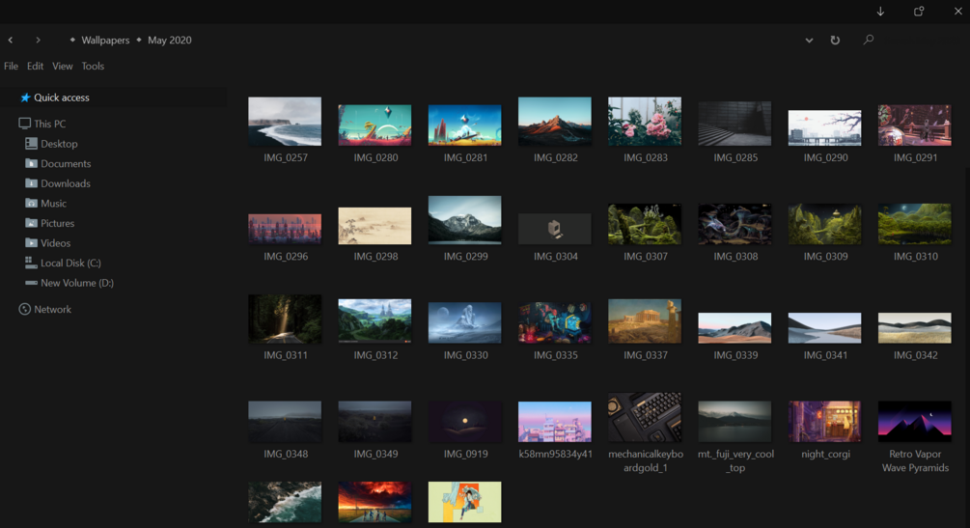Click the Quick access star icon
Image resolution: width=970 pixels, height=528 pixels.
point(25,97)
